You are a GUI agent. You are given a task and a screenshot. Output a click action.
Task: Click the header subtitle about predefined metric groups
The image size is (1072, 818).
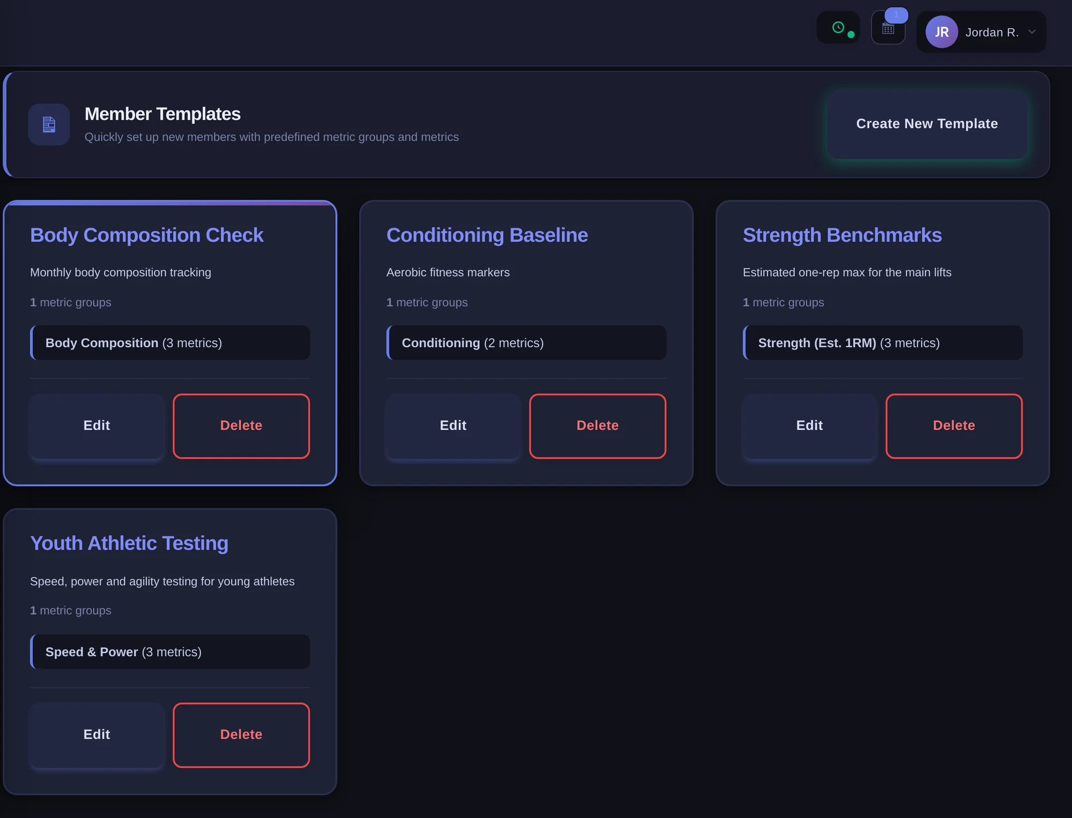click(x=272, y=137)
